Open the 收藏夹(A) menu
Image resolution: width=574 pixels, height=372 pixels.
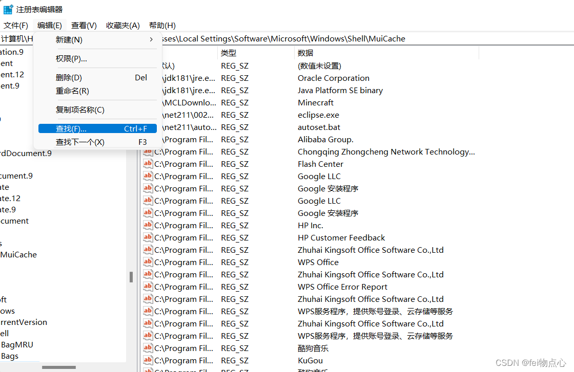123,26
